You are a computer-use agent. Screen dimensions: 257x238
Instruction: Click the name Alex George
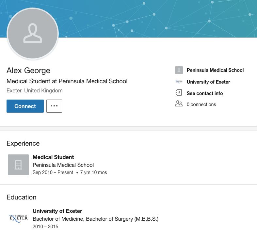(28, 71)
